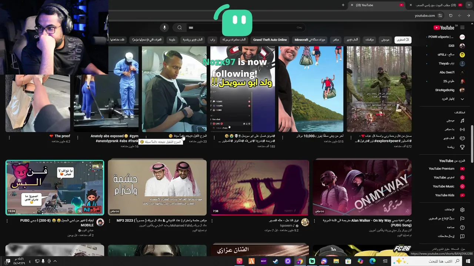This screenshot has width=474, height=266.
Task: Select the Grand Theft Auto Online chip
Action: 270,40
